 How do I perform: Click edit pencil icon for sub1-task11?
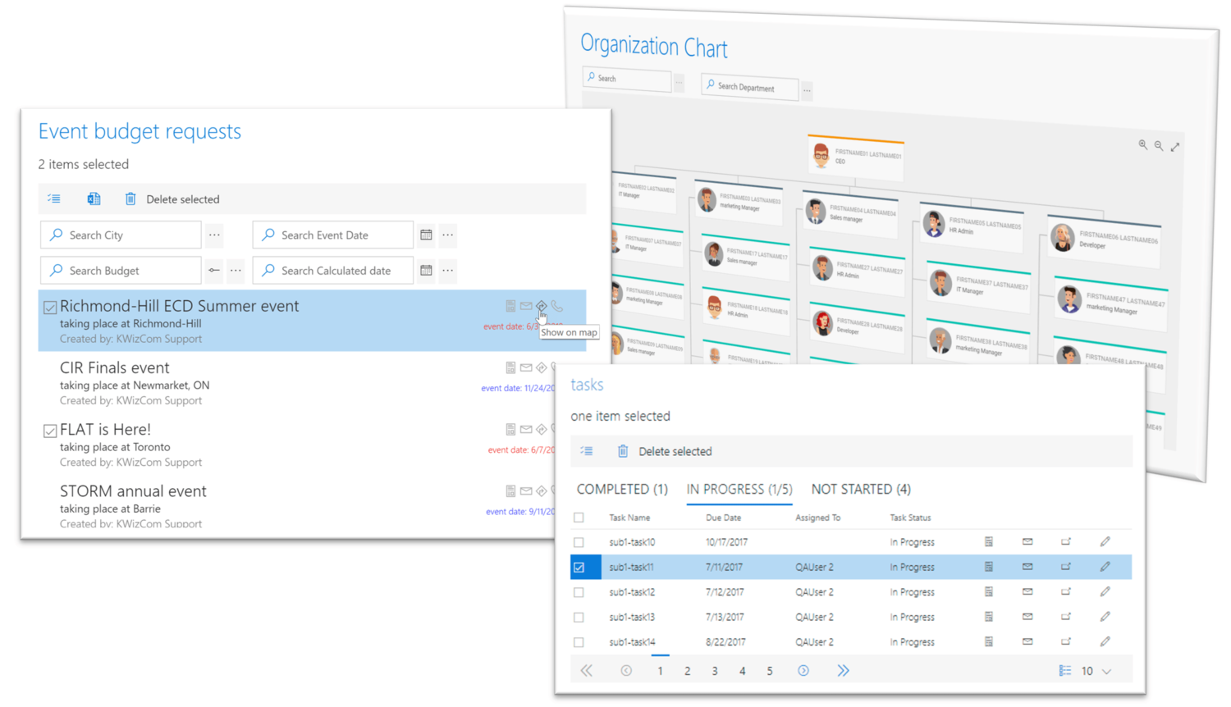coord(1105,567)
